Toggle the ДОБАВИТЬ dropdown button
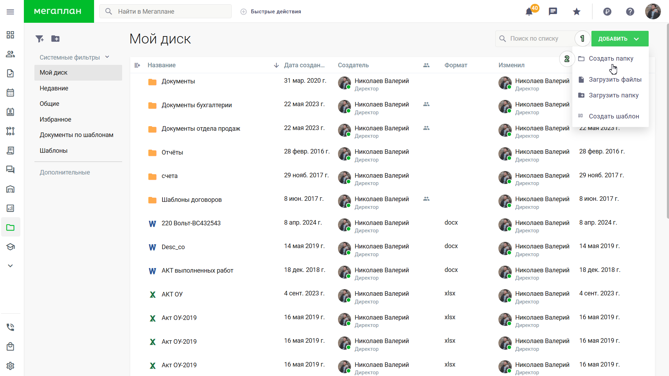Viewport: 669px width, 376px height. point(620,39)
